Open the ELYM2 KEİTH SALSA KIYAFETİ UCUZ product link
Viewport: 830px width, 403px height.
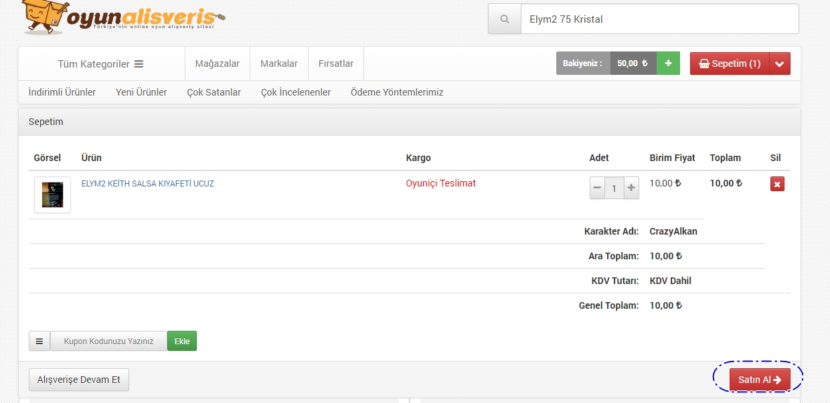click(148, 183)
